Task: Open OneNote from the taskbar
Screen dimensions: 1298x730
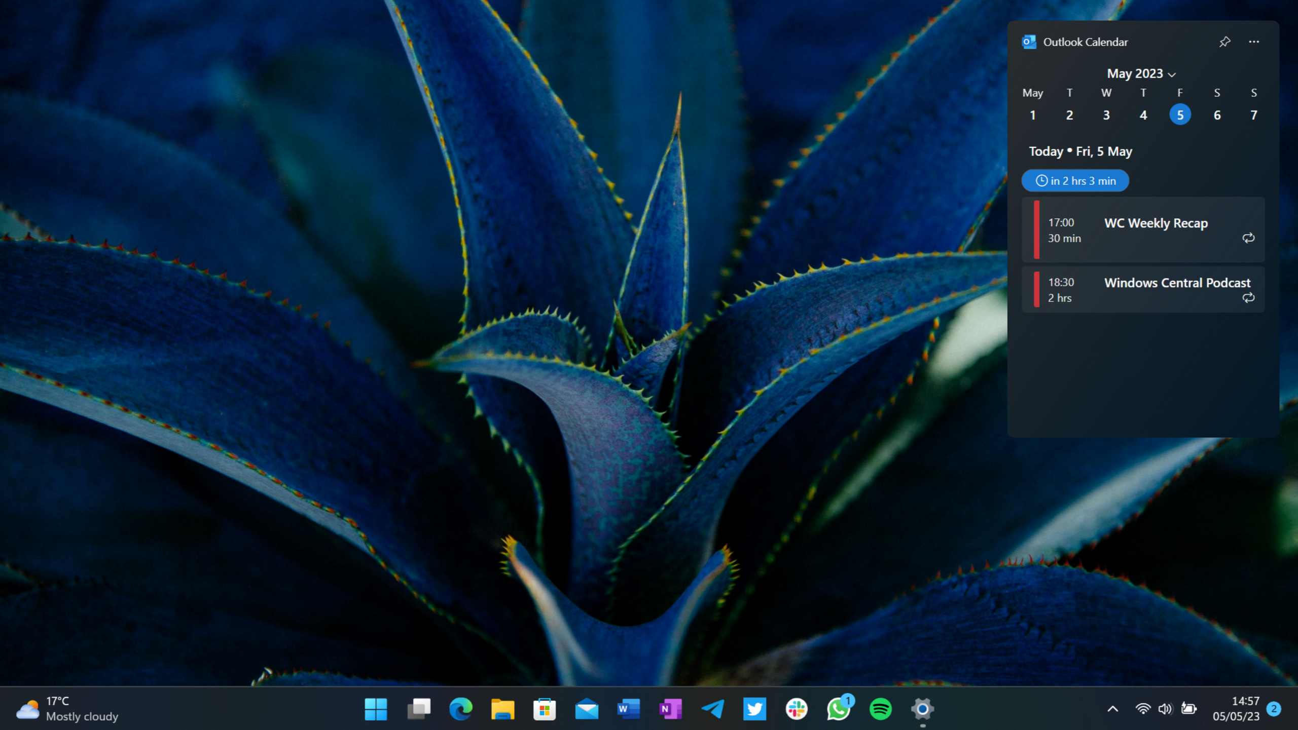Action: point(670,709)
